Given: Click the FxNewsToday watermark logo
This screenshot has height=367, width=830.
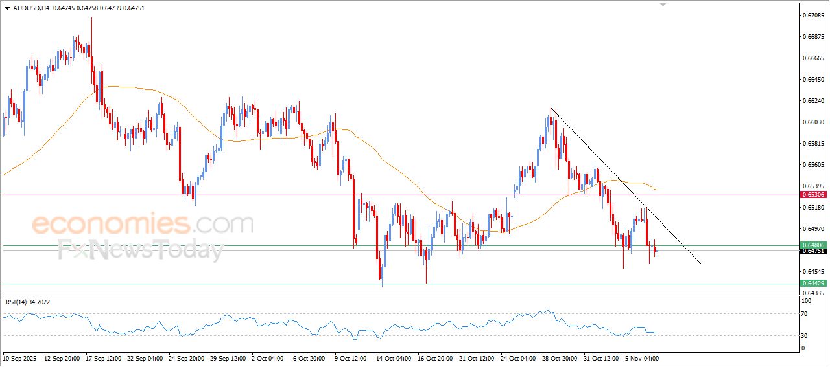Looking at the screenshot, I should pos(140,249).
